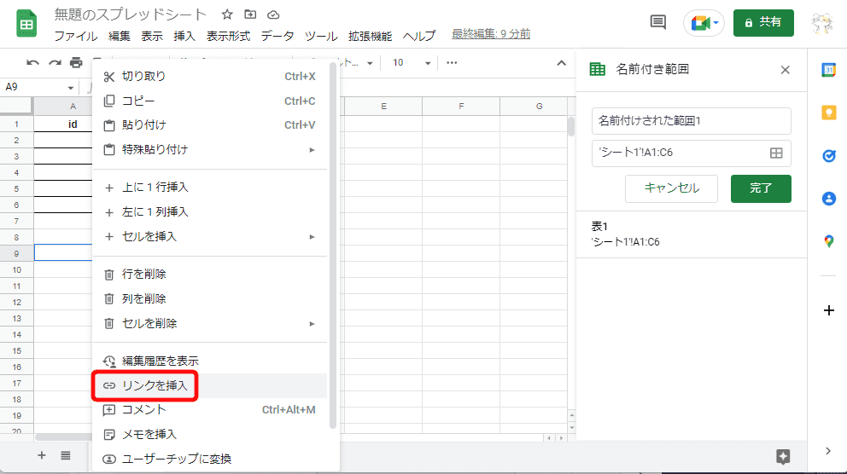Choose 貼り付け from the context menu
The width and height of the screenshot is (847, 474).
[209, 125]
